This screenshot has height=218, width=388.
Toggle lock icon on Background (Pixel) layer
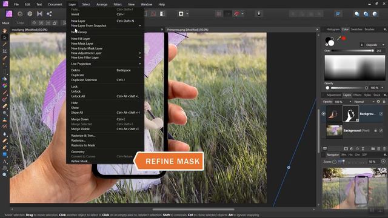pyautogui.click(x=375, y=130)
